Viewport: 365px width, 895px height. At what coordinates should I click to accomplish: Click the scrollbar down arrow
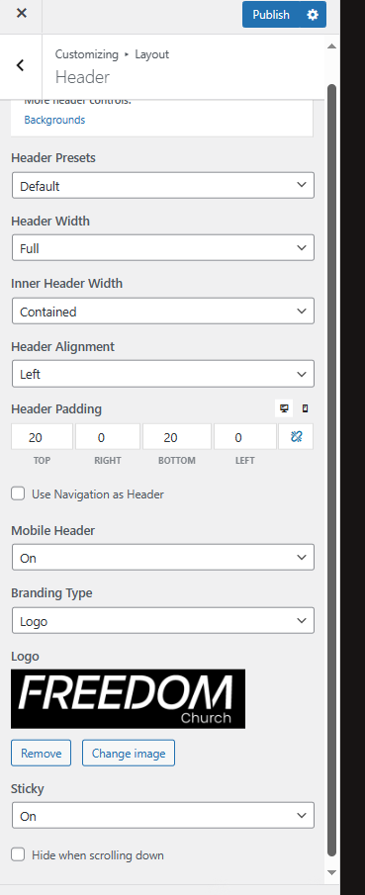(x=331, y=872)
